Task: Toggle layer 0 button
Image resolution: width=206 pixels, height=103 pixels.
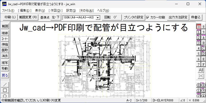Action: [199, 27]
